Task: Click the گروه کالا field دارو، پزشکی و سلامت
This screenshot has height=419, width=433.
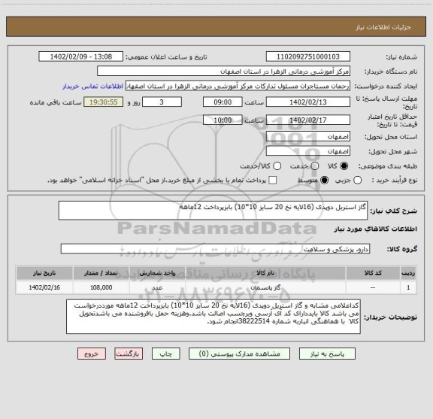Action: [215, 249]
